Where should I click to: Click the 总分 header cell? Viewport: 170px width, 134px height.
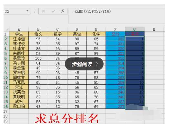(x=115, y=34)
